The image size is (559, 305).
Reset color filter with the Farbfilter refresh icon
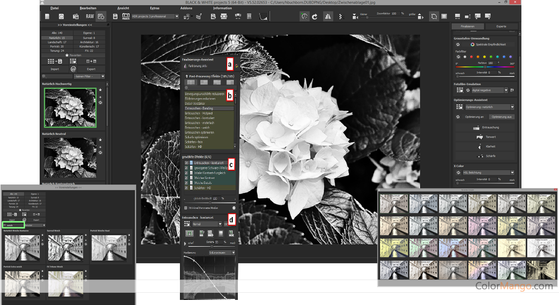click(458, 57)
